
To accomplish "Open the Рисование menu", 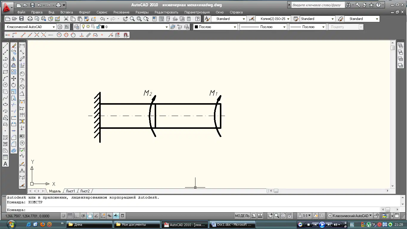I will coord(121,12).
